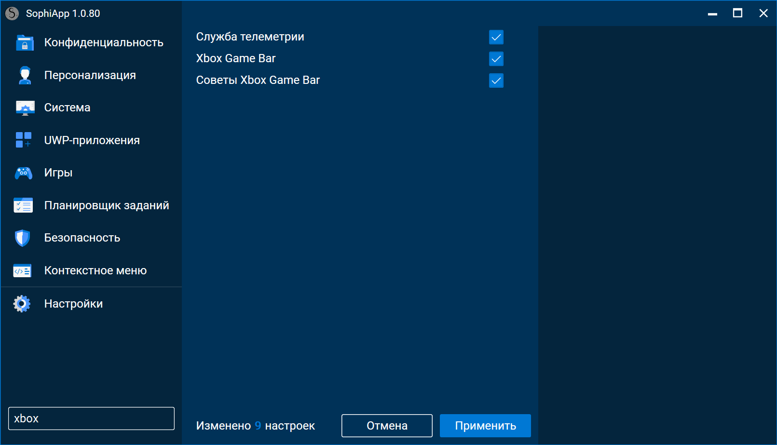Select UWP-приложения in the sidebar

click(92, 140)
